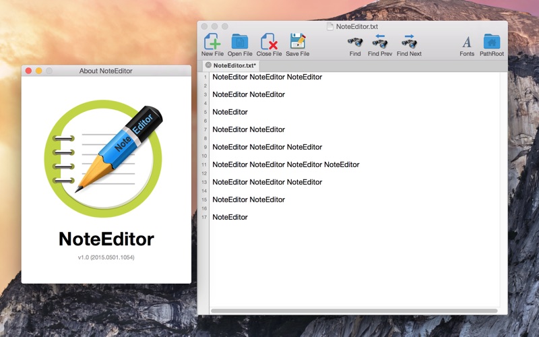Click text on line 3 of the editor
The width and height of the screenshot is (539, 337).
249,94
